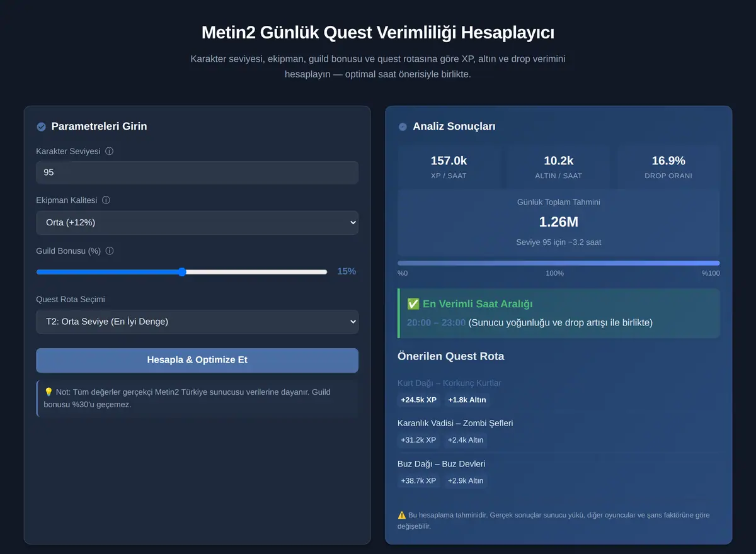Viewport: 756px width, 554px height.
Task: Click the +31.2k XP badge
Action: pyautogui.click(x=418, y=440)
